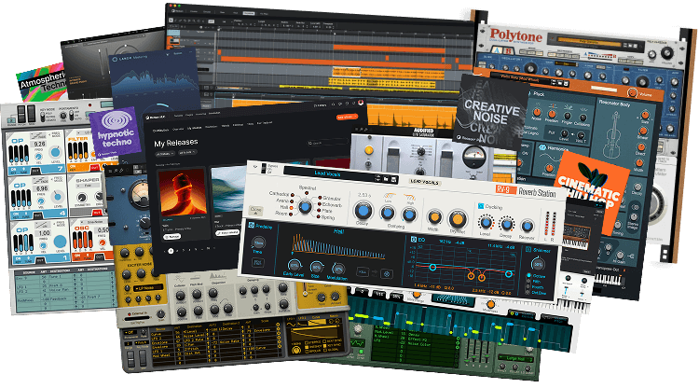Click the RV-9 algorithm selector knob
This screenshot has width=699, height=388.
click(305, 206)
